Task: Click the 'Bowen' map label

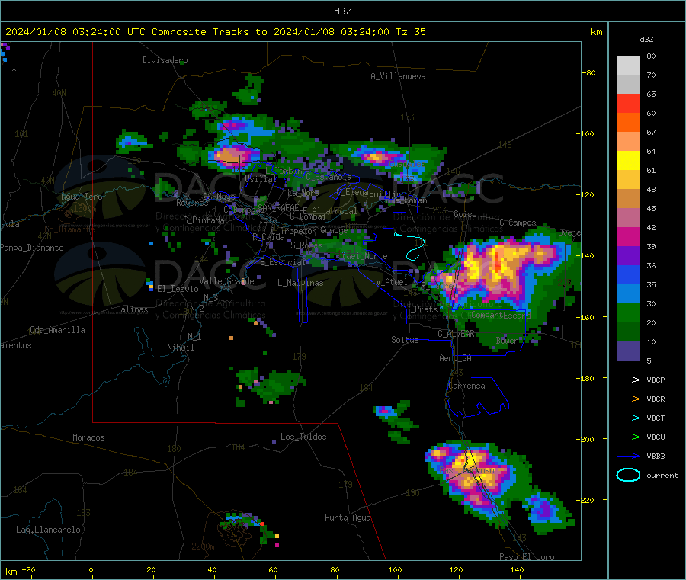Action: tap(508, 340)
